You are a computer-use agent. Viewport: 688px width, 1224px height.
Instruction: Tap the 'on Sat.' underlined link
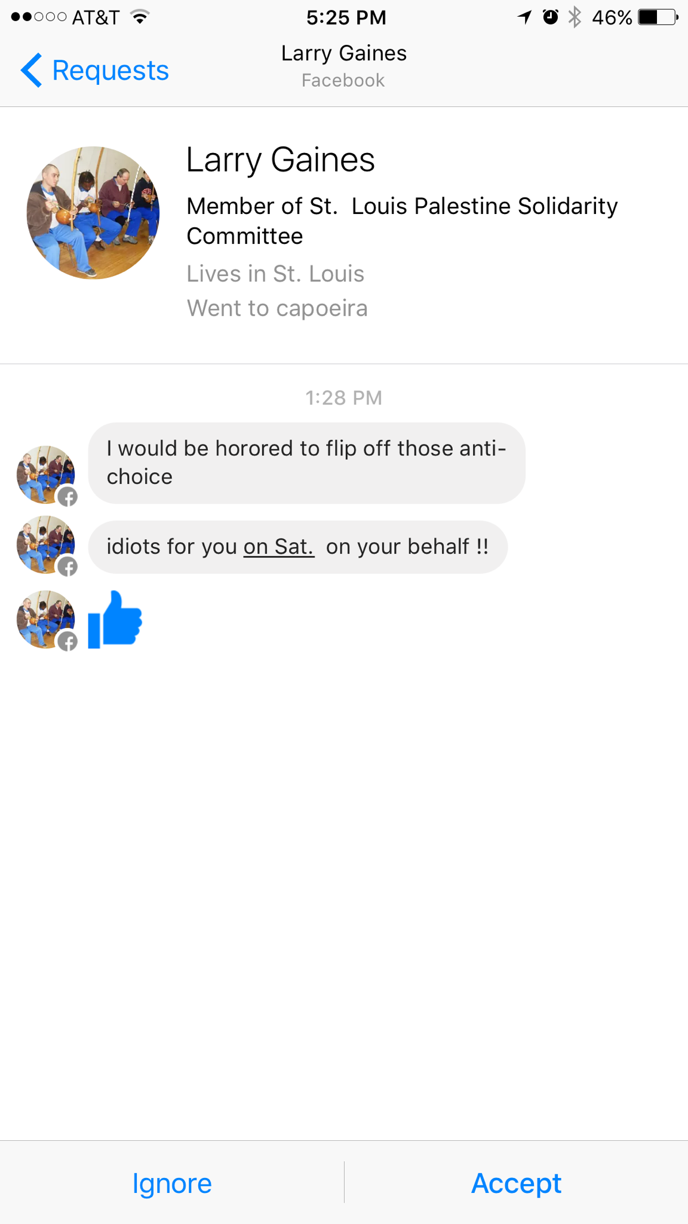coord(278,547)
